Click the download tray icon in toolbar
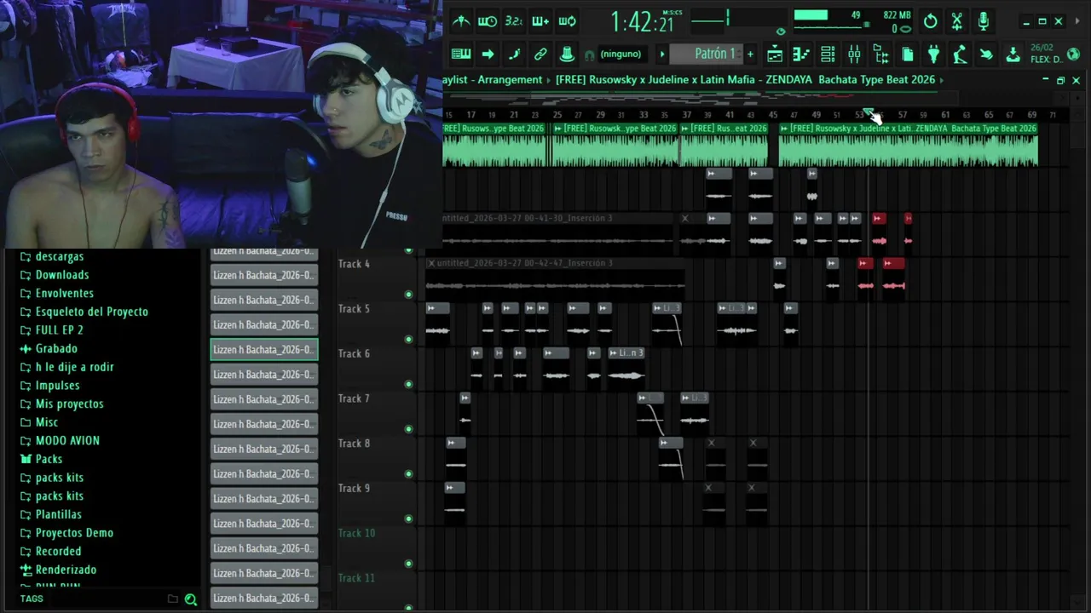This screenshot has height=613, width=1091. [x=1013, y=54]
